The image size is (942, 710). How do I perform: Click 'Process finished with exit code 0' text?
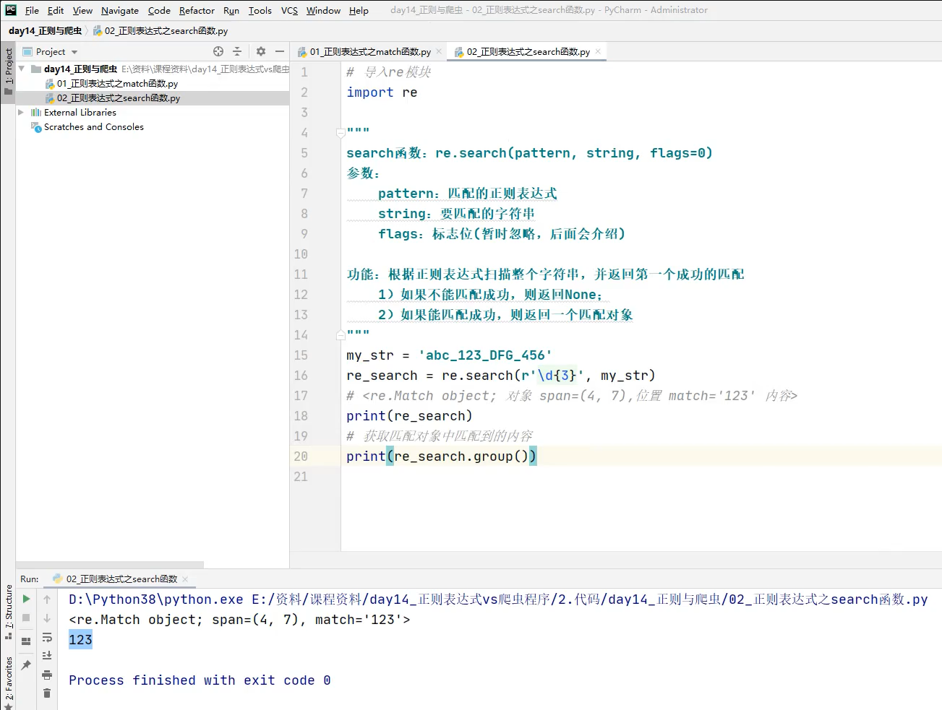200,680
